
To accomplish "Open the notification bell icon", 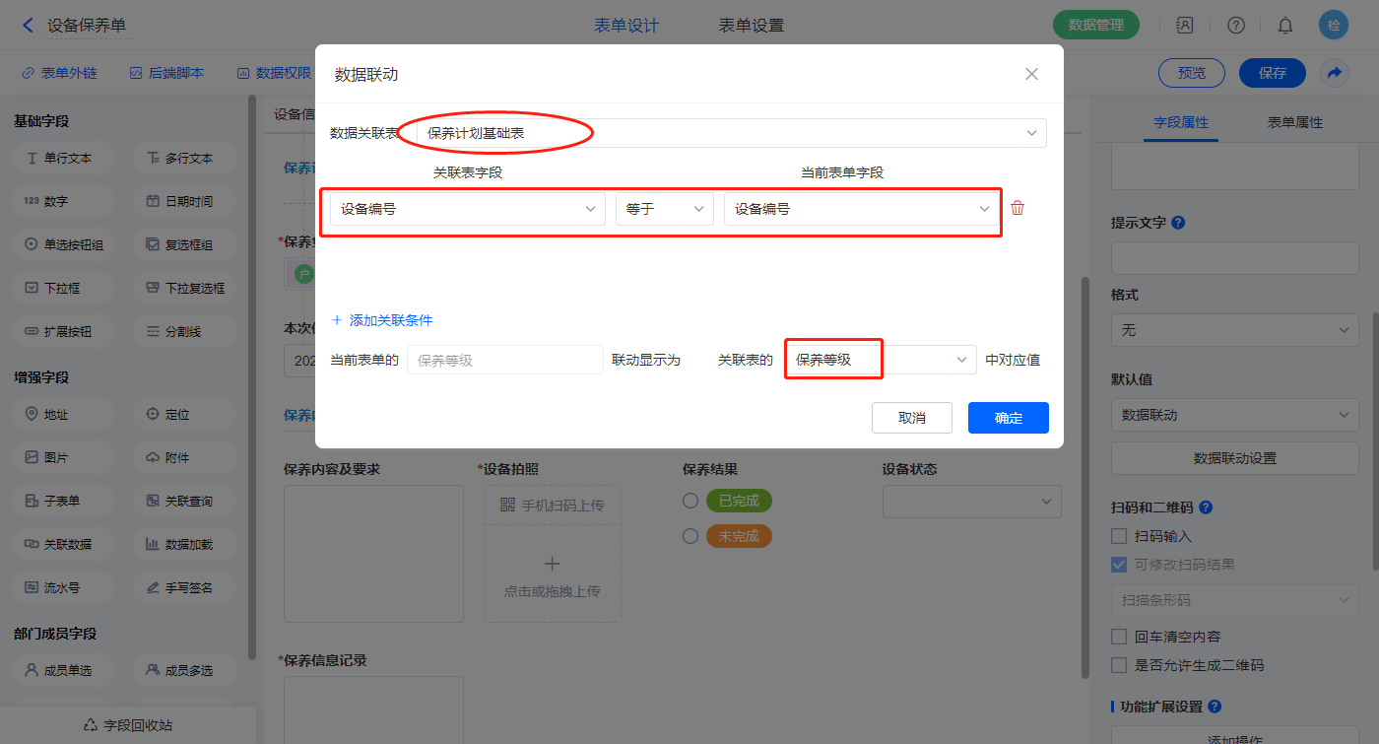I will pos(1285,26).
